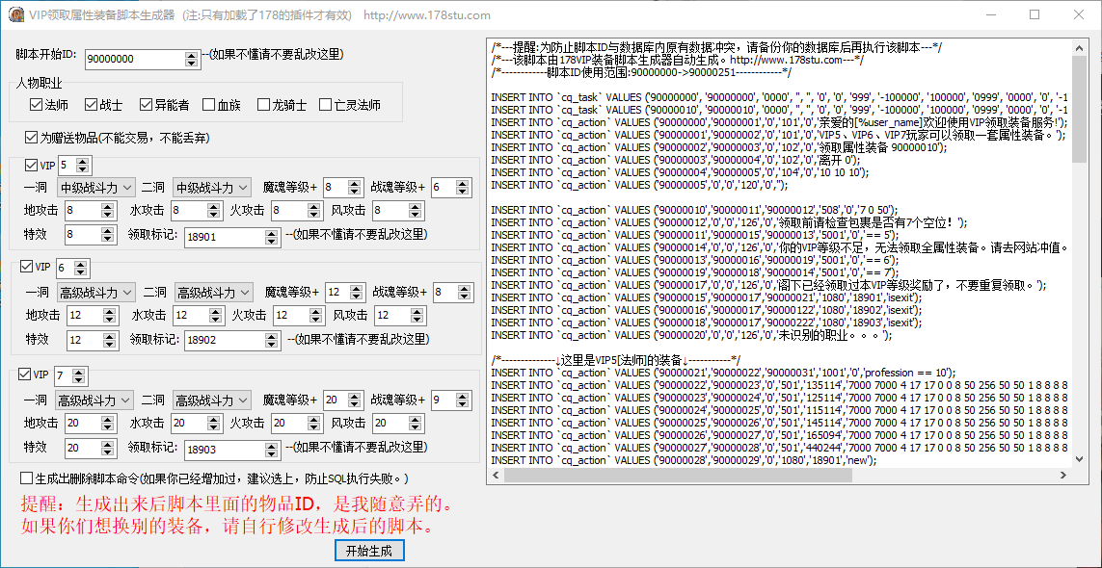The width and height of the screenshot is (1102, 568).
Task: Click the VIP level field showing 6
Action: (65, 268)
